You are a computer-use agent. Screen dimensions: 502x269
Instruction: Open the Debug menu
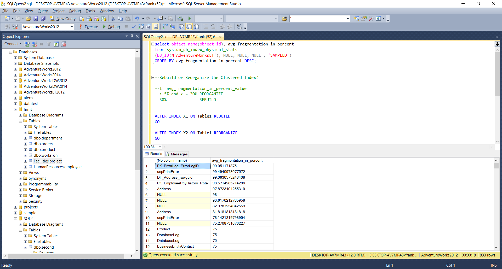tap(75, 11)
